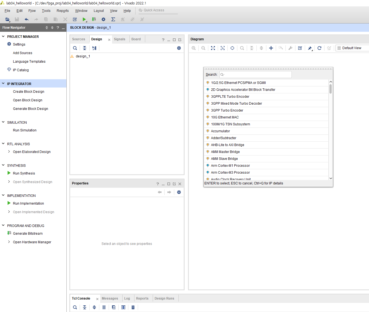Viewport: 369px width, 312px height.
Task: Click the green Run flow arrow in toolbar
Action: point(84,19)
